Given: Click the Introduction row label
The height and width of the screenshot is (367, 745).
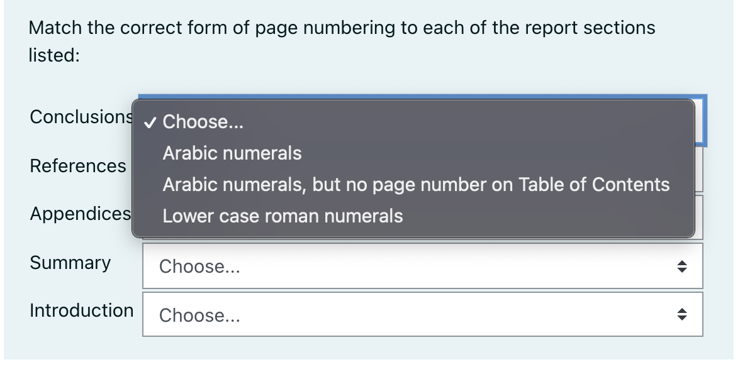Looking at the screenshot, I should (x=82, y=310).
